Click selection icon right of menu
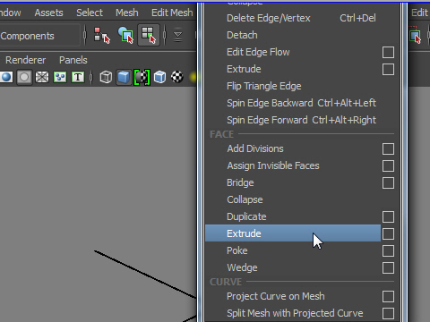430x322 pixels. click(416, 36)
